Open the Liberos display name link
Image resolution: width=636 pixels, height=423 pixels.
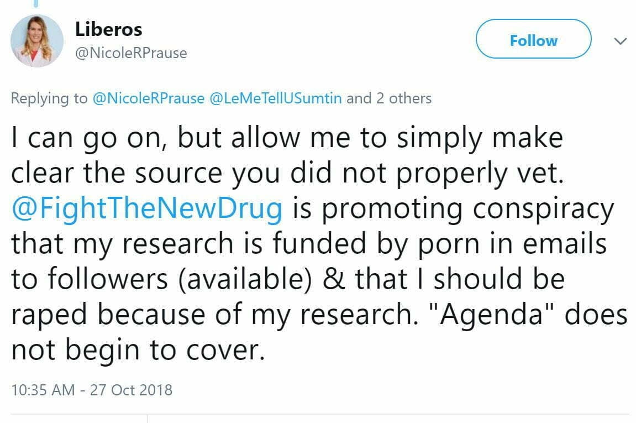coord(109,29)
